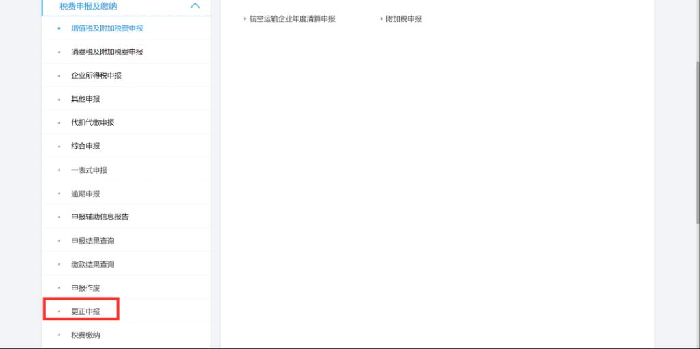Open 消费税及附加税费申报 in sidebar

pos(107,52)
